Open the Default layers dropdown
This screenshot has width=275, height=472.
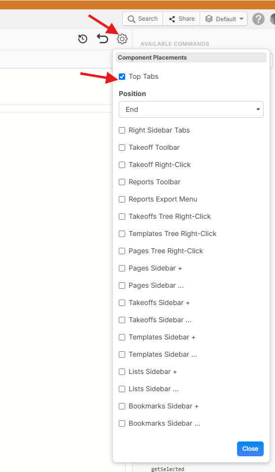[224, 19]
